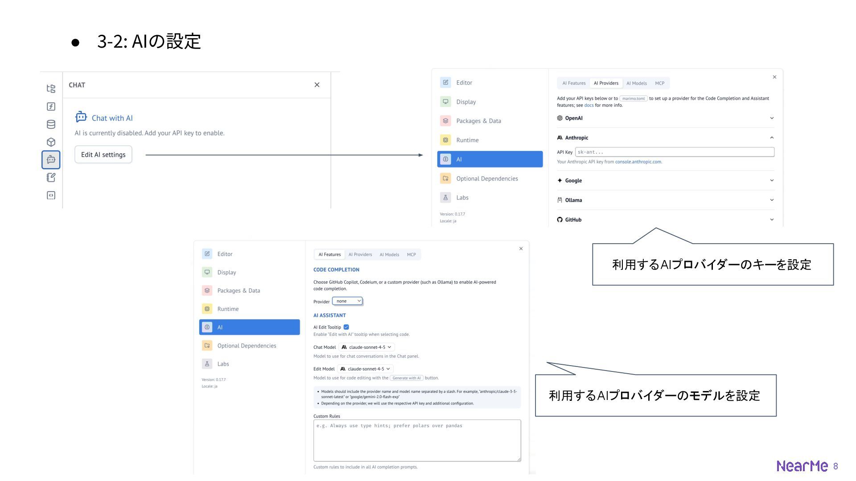Click the Edit AI settings button
Screen dimensions: 856x481
tap(103, 155)
